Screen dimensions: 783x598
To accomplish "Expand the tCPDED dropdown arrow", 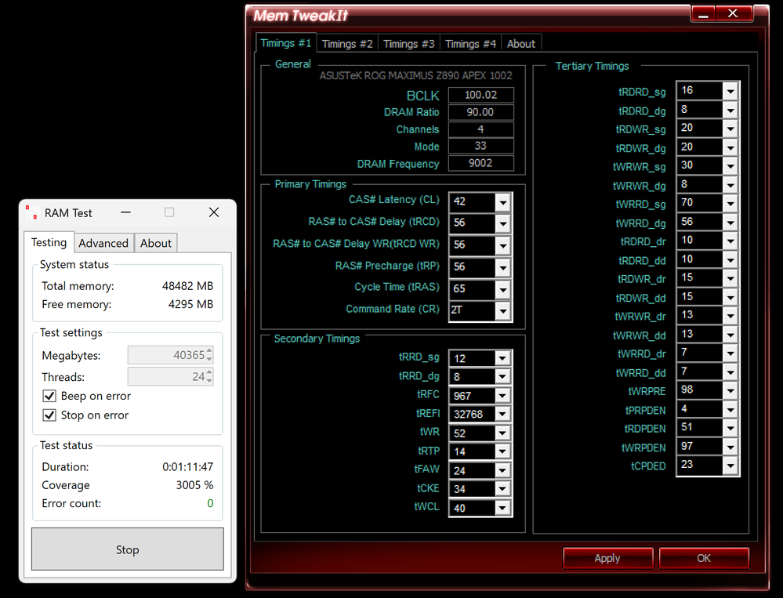I will (x=730, y=466).
